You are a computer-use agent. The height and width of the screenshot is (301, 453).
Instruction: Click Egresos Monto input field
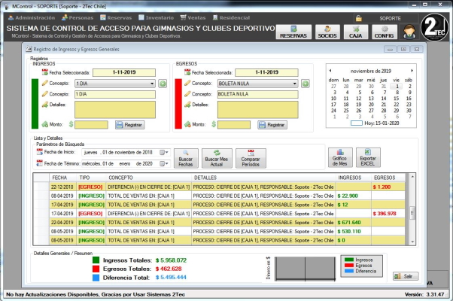tap(234, 125)
